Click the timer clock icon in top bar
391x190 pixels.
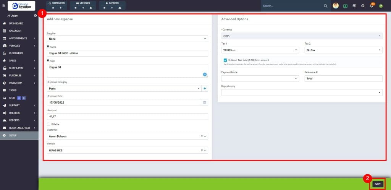(363, 6)
